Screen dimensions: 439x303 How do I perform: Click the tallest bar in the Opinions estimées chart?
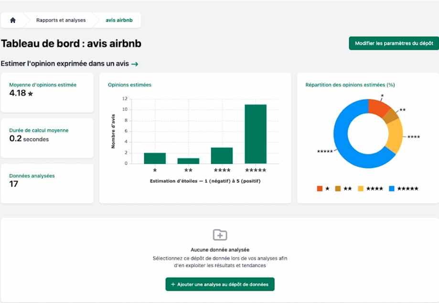point(256,134)
